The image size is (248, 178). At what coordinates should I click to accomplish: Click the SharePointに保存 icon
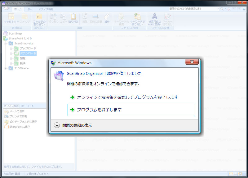7,127
